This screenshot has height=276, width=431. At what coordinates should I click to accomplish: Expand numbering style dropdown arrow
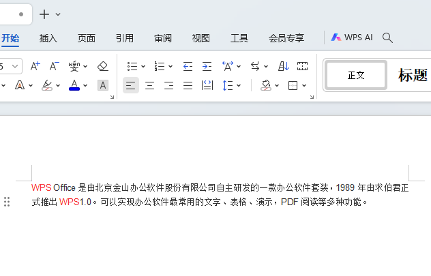pyautogui.click(x=170, y=67)
